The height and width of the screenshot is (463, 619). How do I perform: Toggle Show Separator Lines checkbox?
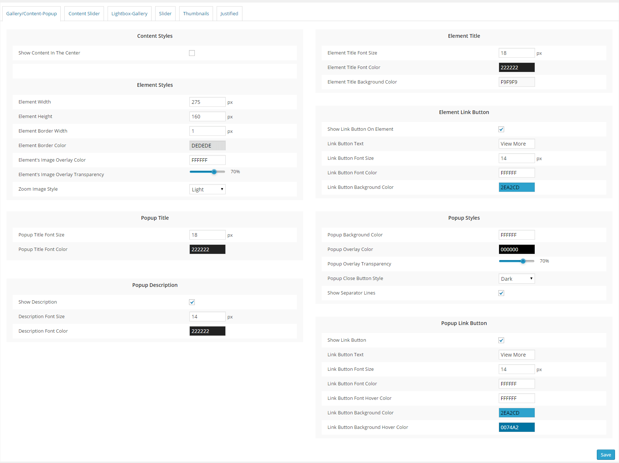501,293
